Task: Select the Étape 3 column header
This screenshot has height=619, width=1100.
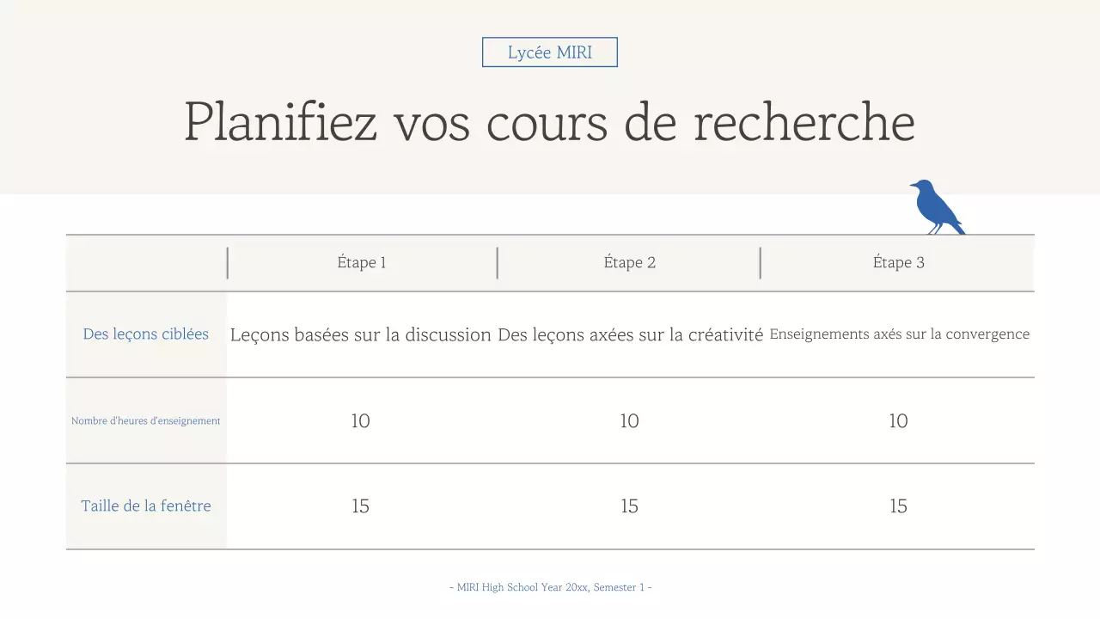Action: 898,262
